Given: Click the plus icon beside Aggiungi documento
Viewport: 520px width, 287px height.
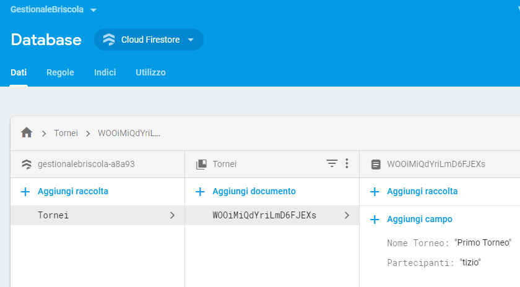Looking at the screenshot, I should (200, 192).
